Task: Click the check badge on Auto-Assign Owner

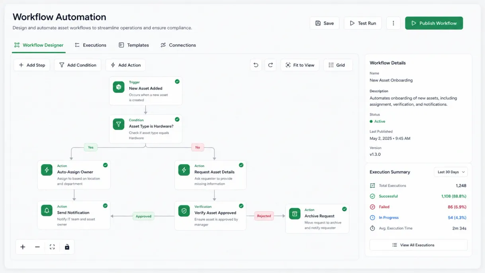Action: point(105,165)
